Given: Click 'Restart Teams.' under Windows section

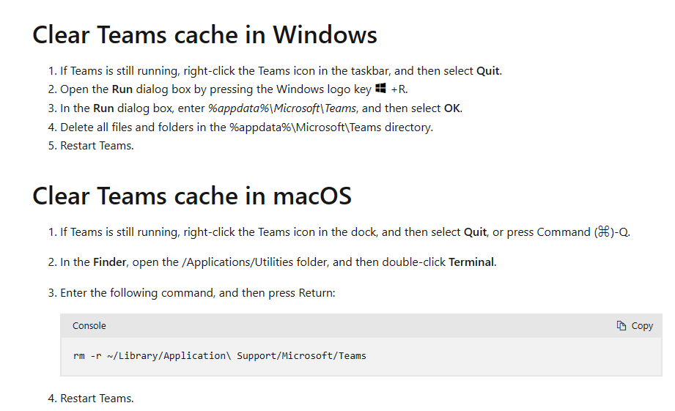Looking at the screenshot, I should pos(97,146).
